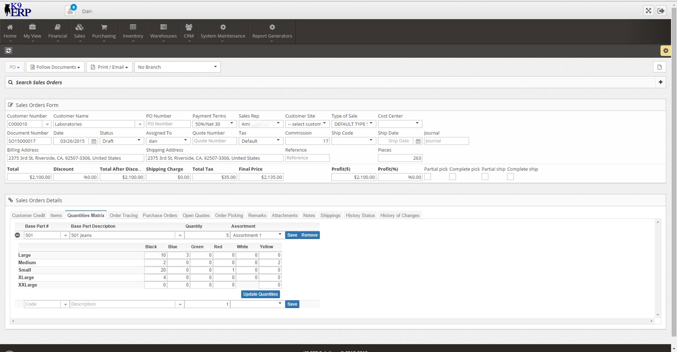Open the user notifications avatar icon

coord(70,11)
